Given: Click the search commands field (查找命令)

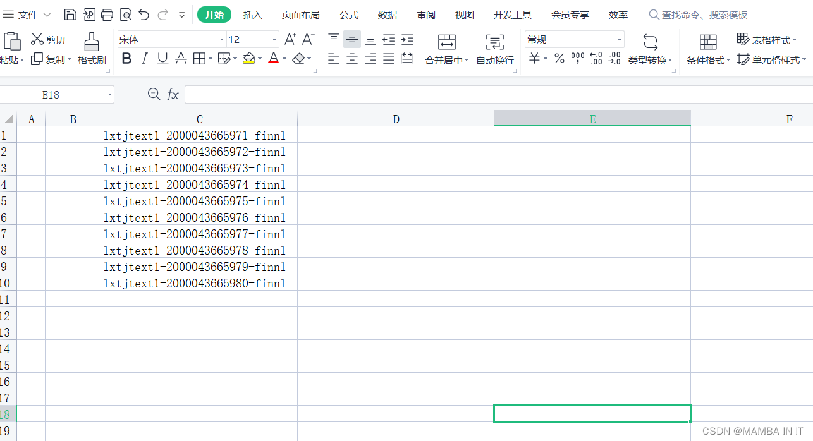Looking at the screenshot, I should pos(698,15).
